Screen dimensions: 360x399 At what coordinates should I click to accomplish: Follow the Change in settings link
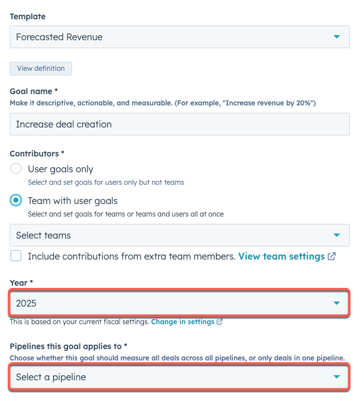tap(183, 322)
